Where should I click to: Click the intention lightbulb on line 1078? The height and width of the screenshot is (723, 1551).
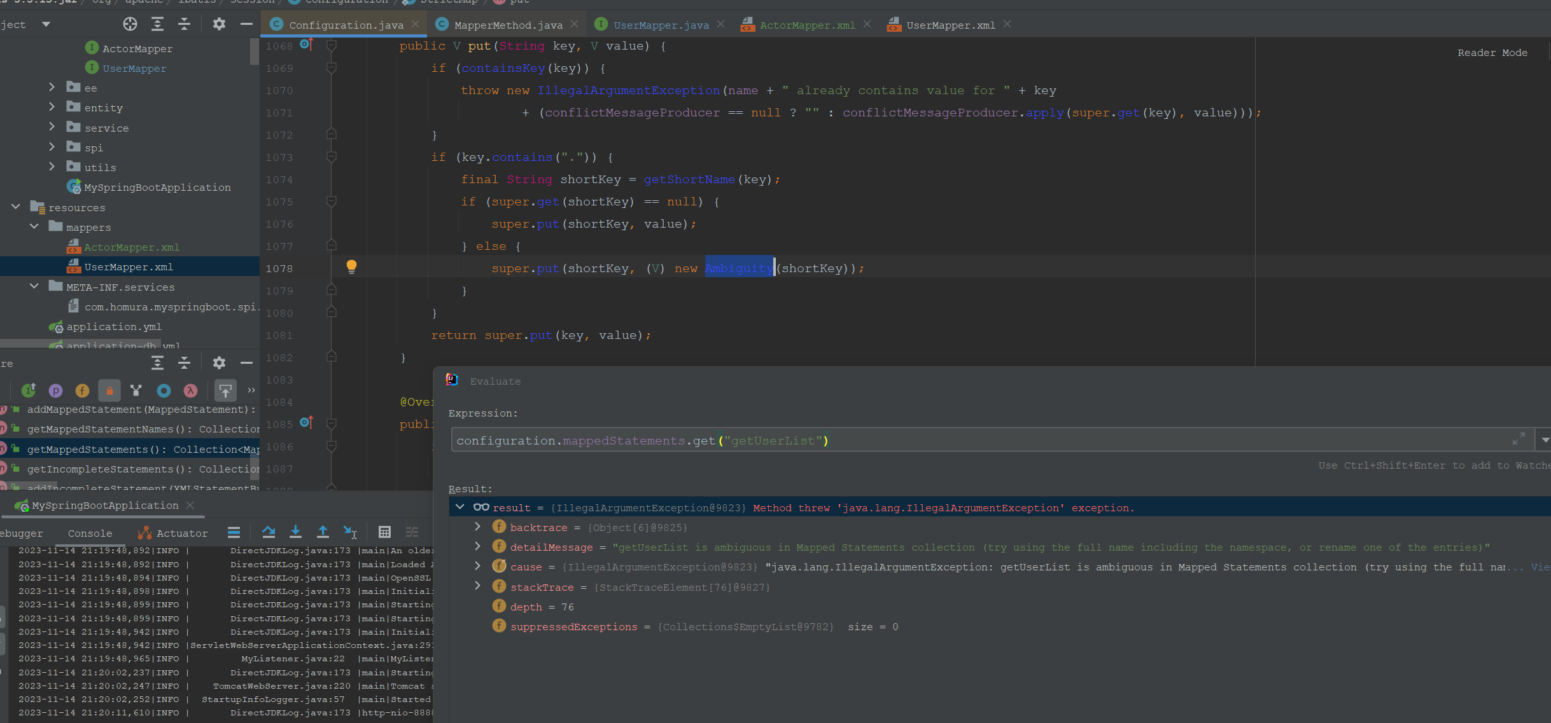(351, 267)
